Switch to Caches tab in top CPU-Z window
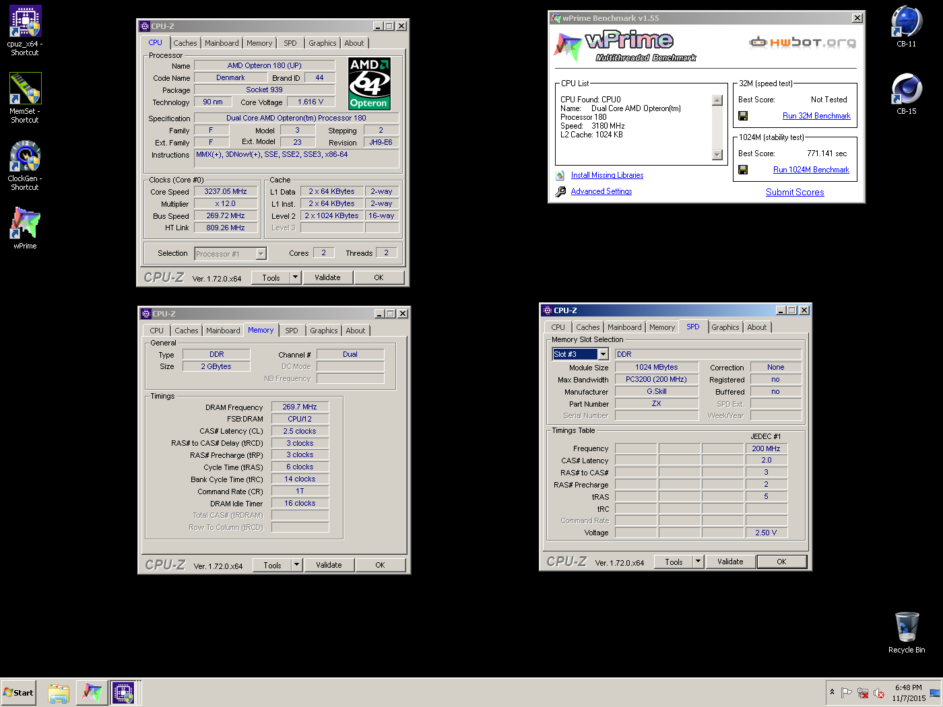 185,43
